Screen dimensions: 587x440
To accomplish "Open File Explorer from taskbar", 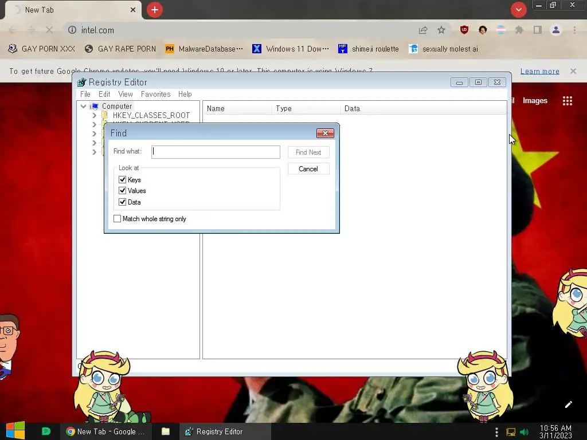I will pyautogui.click(x=166, y=431).
